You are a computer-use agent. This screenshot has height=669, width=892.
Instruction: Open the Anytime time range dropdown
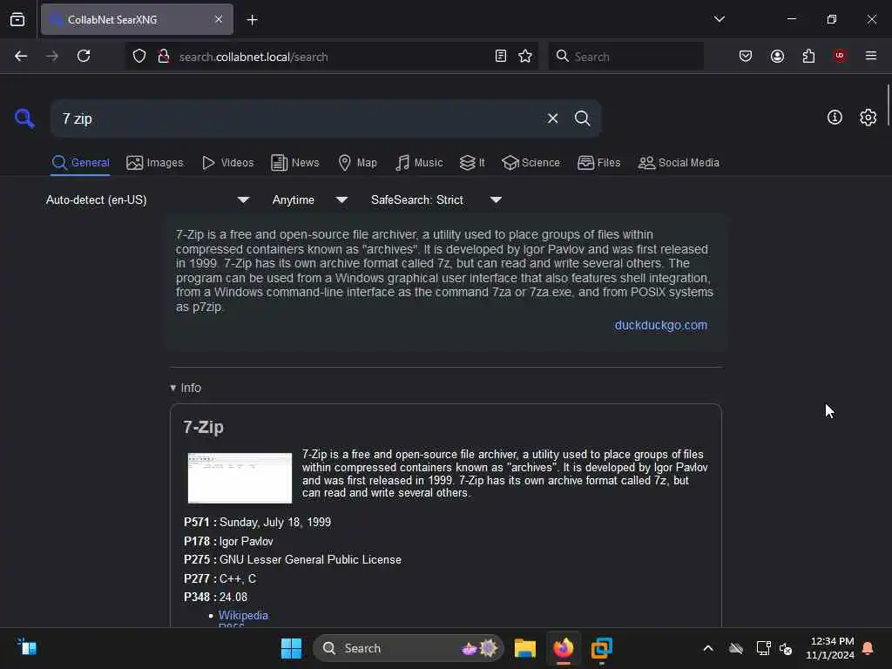[309, 199]
